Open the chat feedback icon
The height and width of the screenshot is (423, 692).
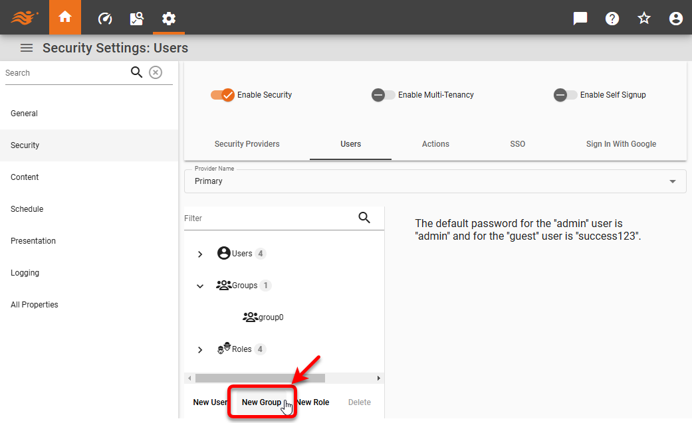580,18
